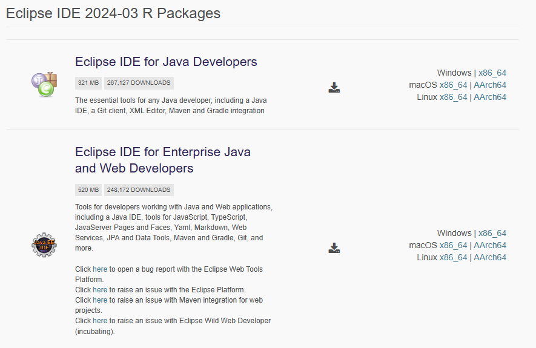The image size is (536, 348).
Task: Click 'here' to raise Eclipse Platform issue
Action: [100, 290]
